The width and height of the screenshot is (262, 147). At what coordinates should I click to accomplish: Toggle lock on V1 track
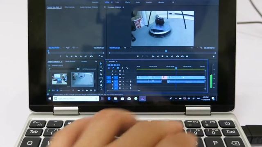pos(112,78)
